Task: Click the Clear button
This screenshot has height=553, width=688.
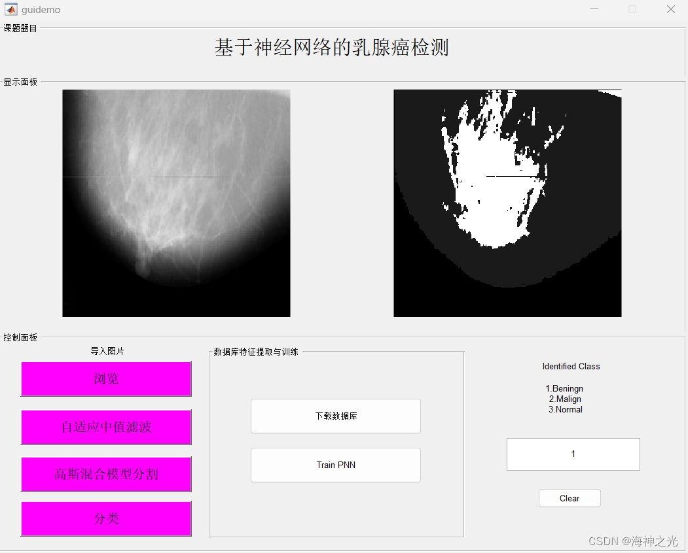Action: tap(570, 498)
